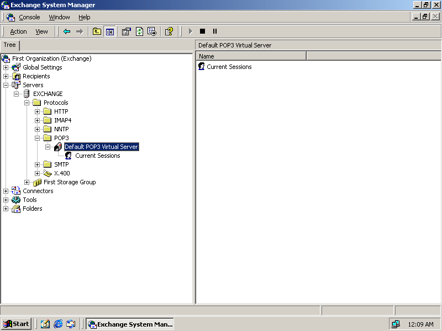Click the Refresh toolbar icon
Image resolution: width=442 pixels, height=331 pixels.
click(x=139, y=31)
